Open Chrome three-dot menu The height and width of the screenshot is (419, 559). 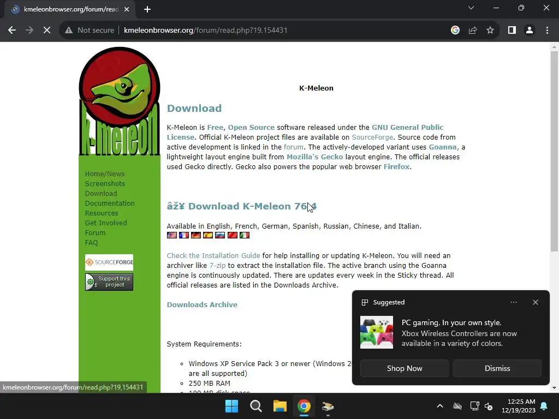tap(547, 31)
